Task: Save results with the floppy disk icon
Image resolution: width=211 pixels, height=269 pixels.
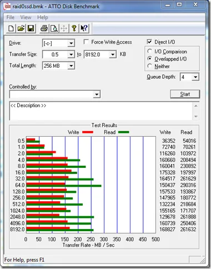Action: pyautogui.click(x=31, y=28)
